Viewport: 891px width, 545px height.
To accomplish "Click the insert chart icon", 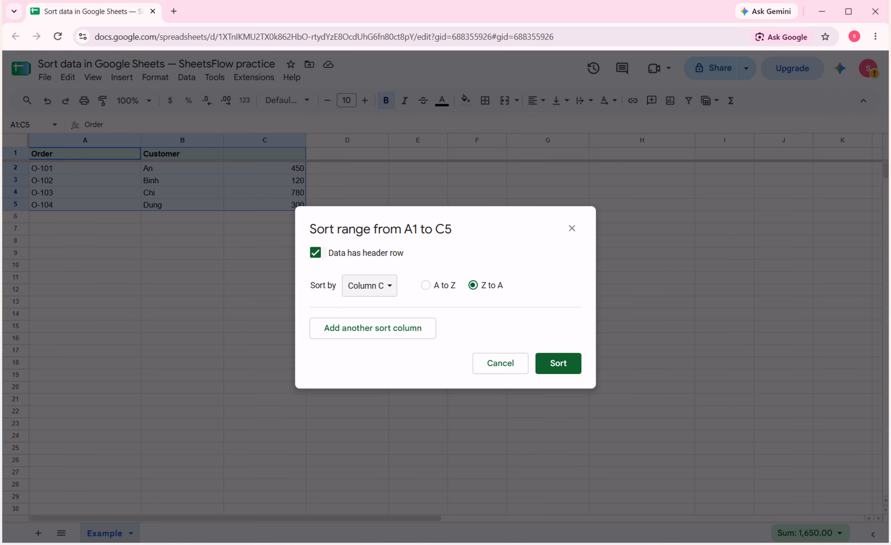I will click(x=670, y=100).
